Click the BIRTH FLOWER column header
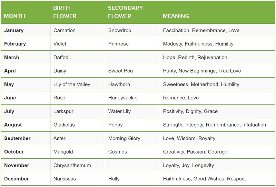The height and width of the screenshot is (187, 276). point(65,12)
